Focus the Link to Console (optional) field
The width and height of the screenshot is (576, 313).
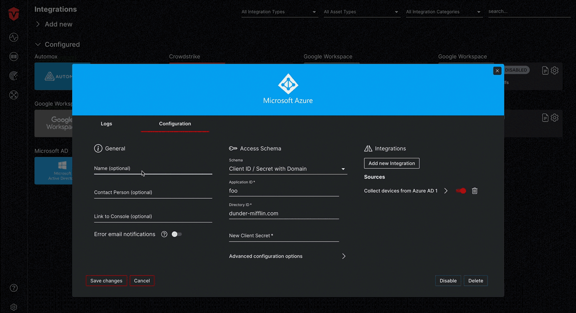[x=153, y=216]
